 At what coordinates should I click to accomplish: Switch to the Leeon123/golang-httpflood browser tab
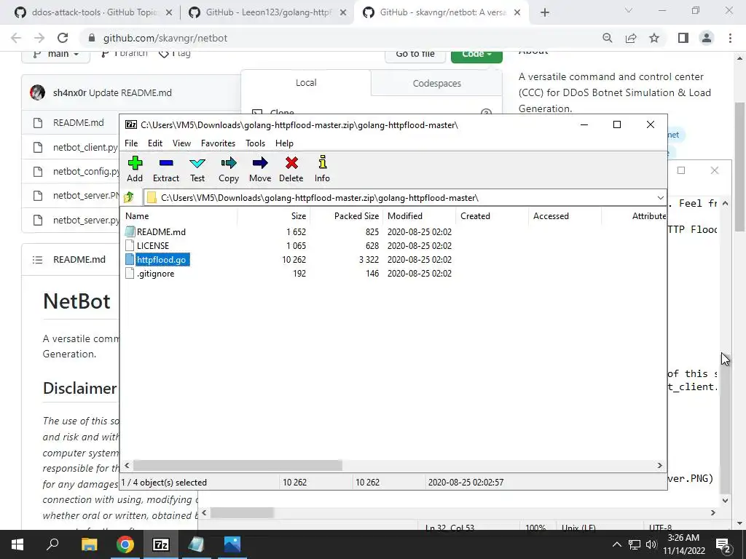[267, 12]
